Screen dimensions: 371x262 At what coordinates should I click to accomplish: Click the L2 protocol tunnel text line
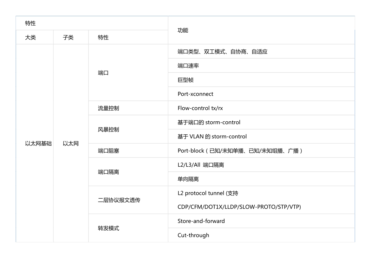[x=208, y=193]
